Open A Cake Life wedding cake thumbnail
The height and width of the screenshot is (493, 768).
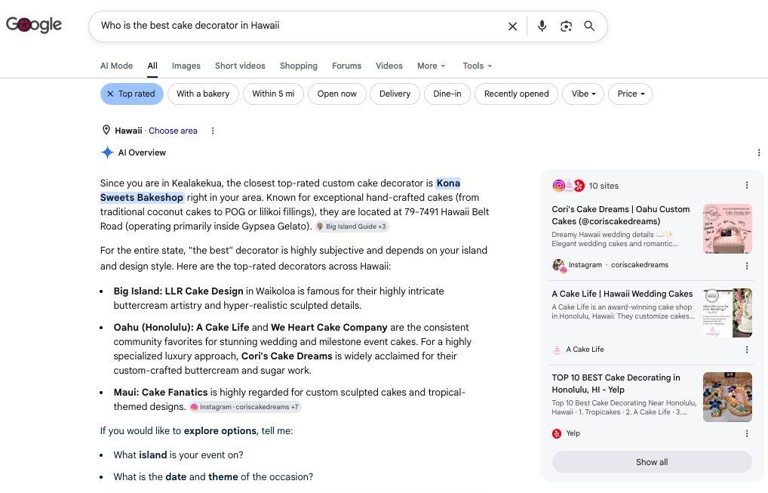pos(727,313)
